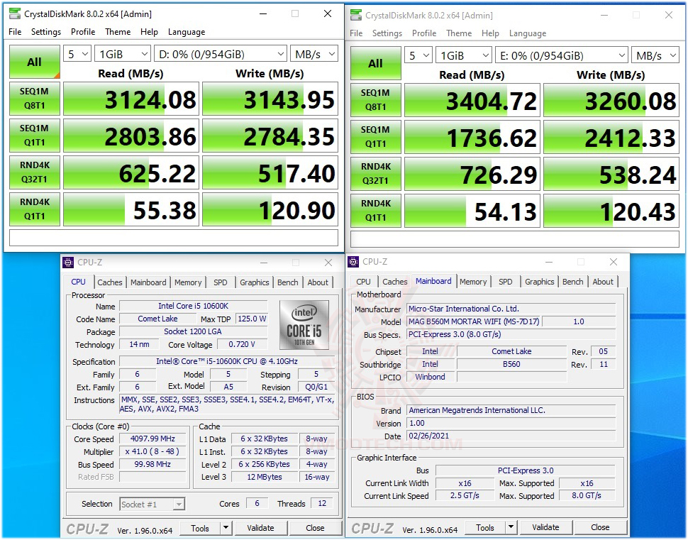688x540 pixels.
Task: Switch to the Bench tab in CPU-Z
Action: [287, 282]
